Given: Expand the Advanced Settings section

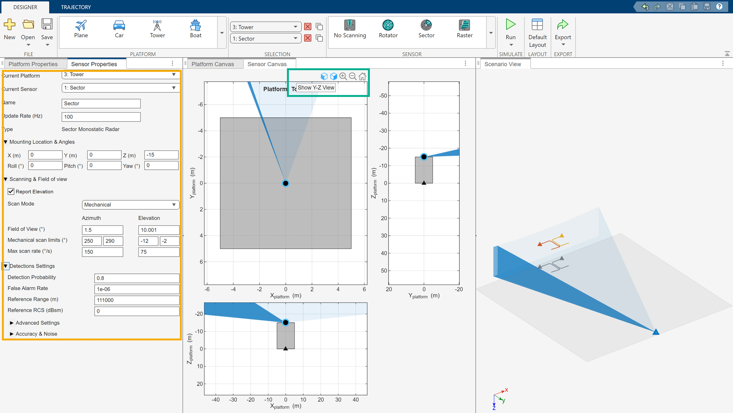Looking at the screenshot, I should click(37, 323).
